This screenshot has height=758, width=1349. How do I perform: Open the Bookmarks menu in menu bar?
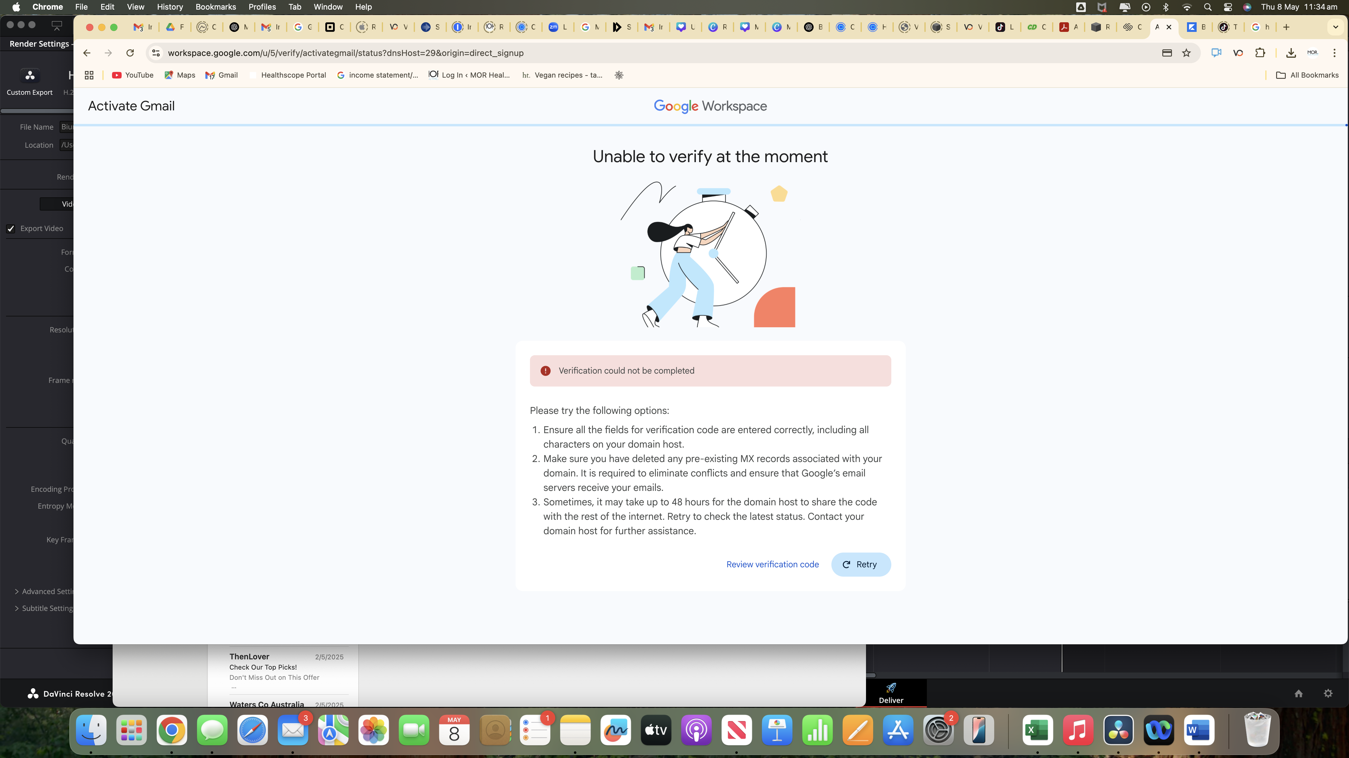[215, 7]
